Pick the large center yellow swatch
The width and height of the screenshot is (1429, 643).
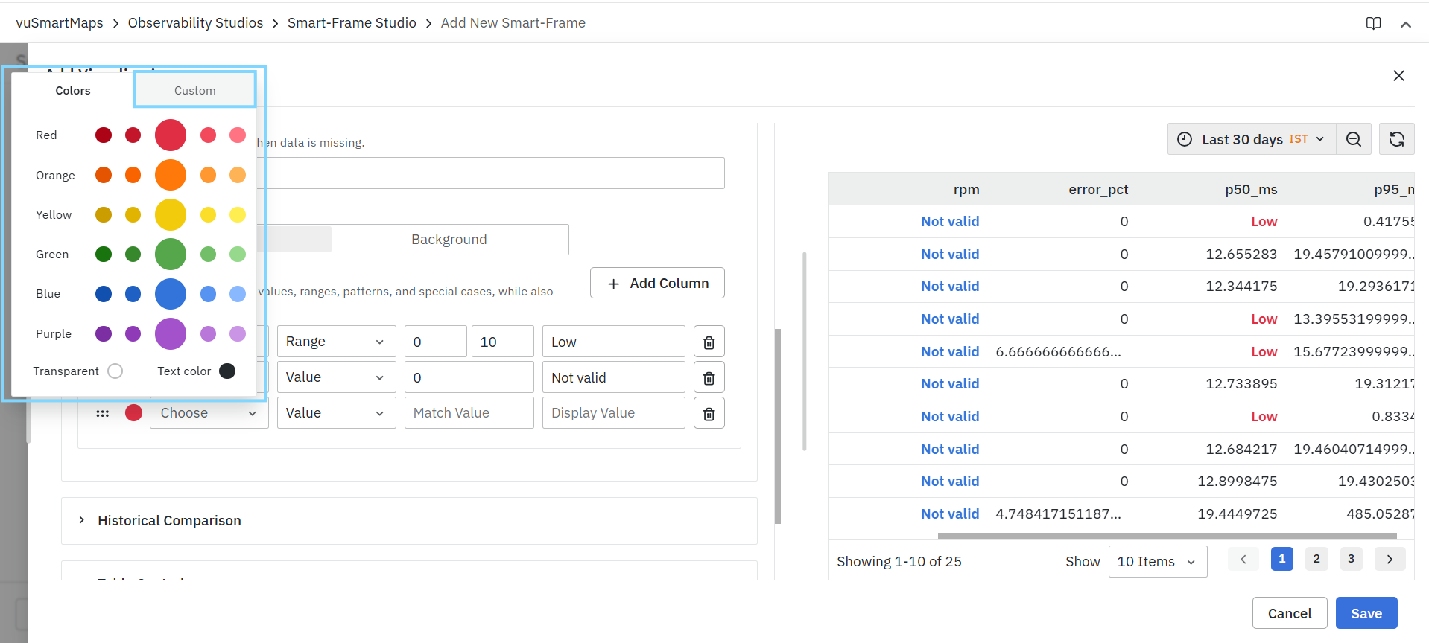171,214
